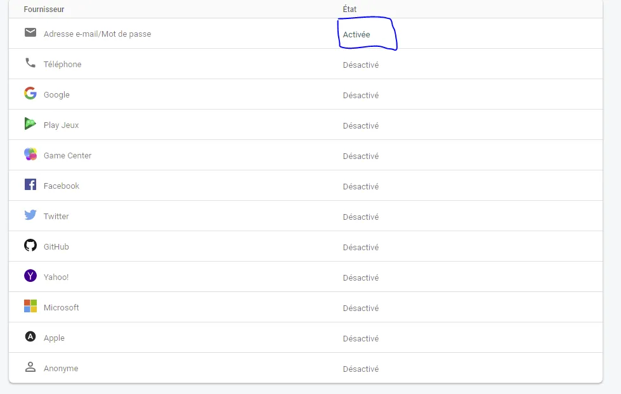This screenshot has height=394, width=621.
Task: Select the Microsoft four-square logo
Action: pos(30,307)
